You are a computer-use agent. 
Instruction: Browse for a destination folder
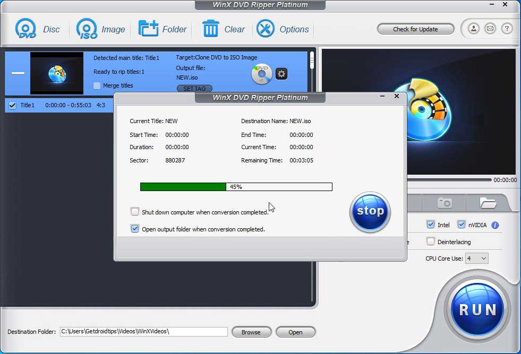click(251, 332)
